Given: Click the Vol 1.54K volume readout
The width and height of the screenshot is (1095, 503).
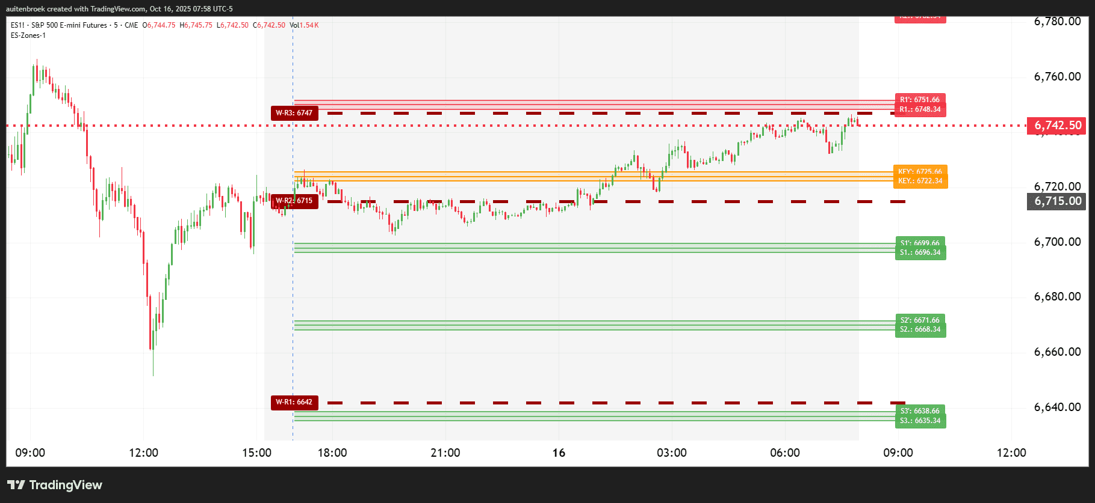Looking at the screenshot, I should click(304, 25).
